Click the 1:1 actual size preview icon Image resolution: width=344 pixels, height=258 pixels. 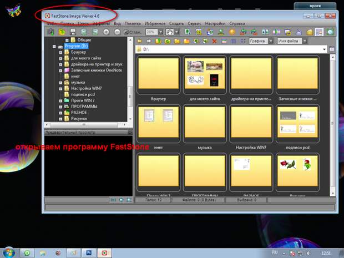113,200
